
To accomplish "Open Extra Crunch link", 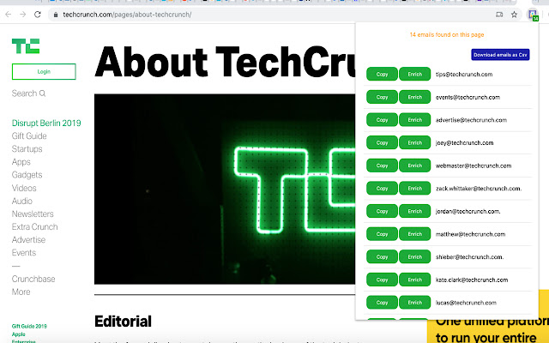I will (34, 226).
